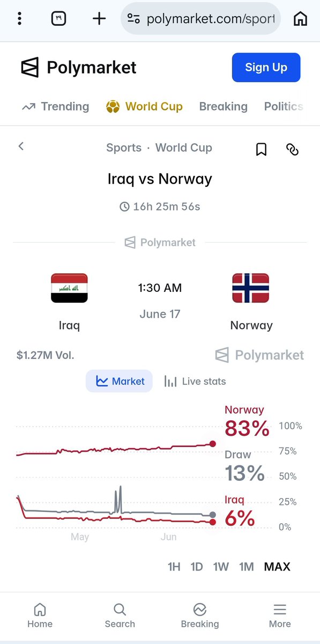Switch to Live stats view
The image size is (320, 644).
195,382
